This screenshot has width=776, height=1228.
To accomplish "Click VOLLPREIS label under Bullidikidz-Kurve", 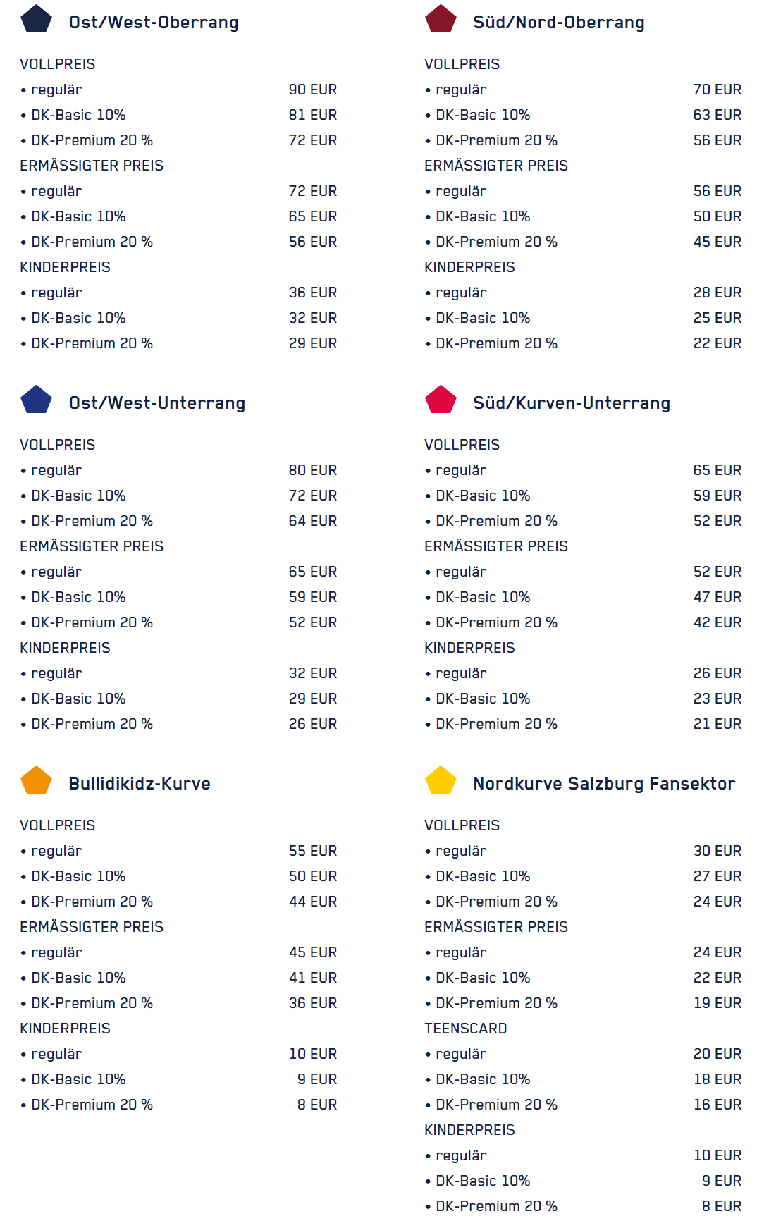I will tap(57, 825).
